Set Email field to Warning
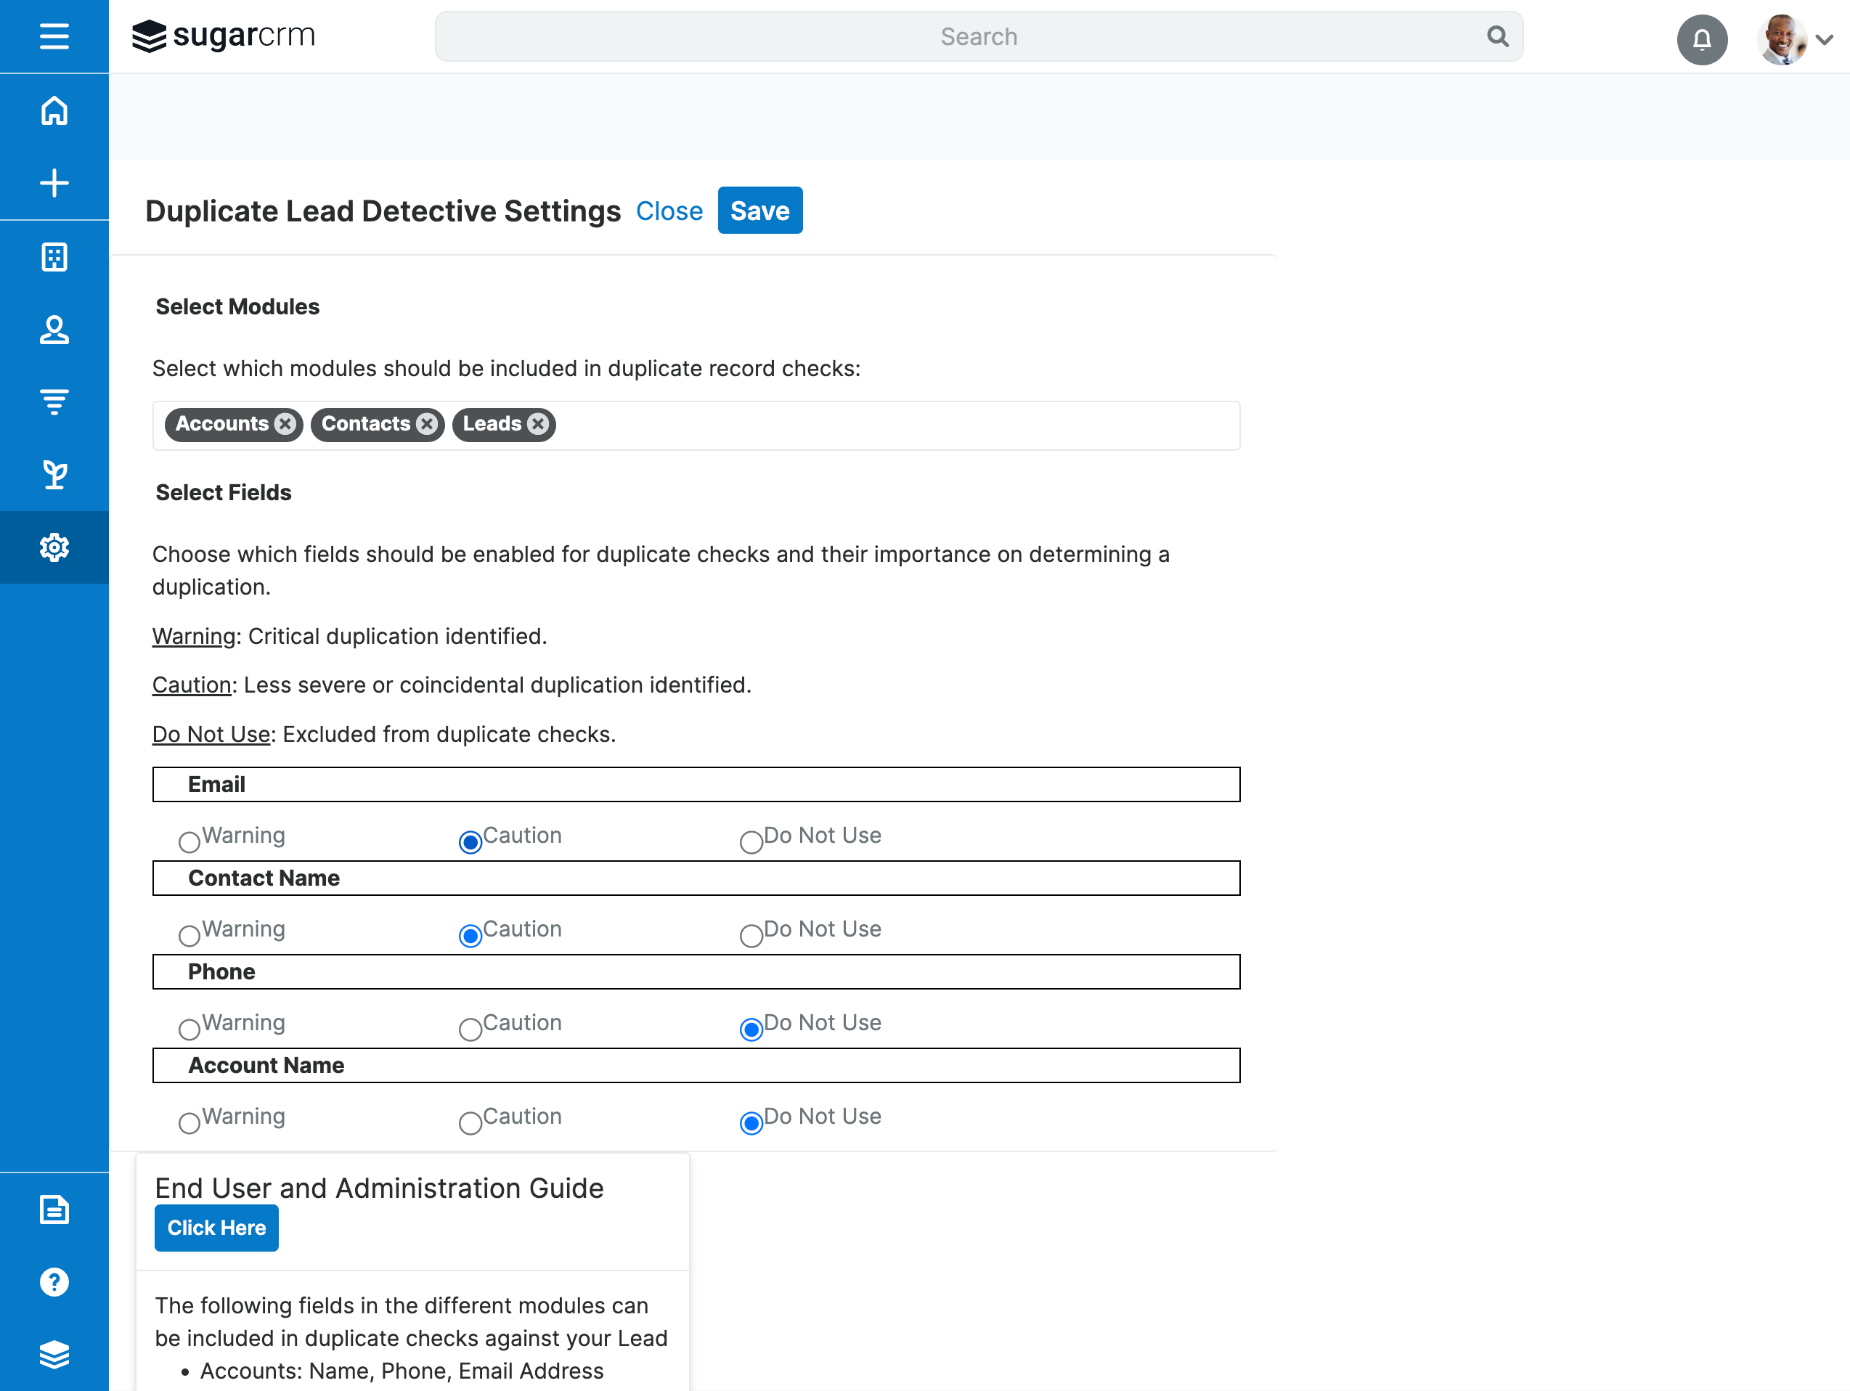 189,841
